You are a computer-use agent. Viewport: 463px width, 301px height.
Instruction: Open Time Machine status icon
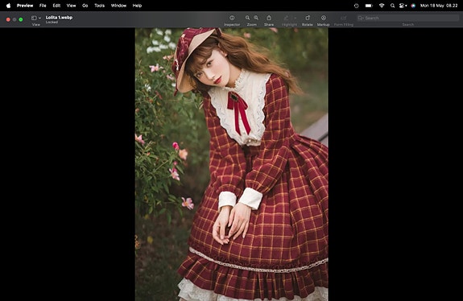357,6
